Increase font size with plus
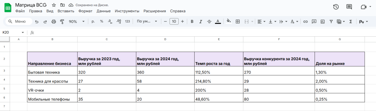 click(182, 21)
